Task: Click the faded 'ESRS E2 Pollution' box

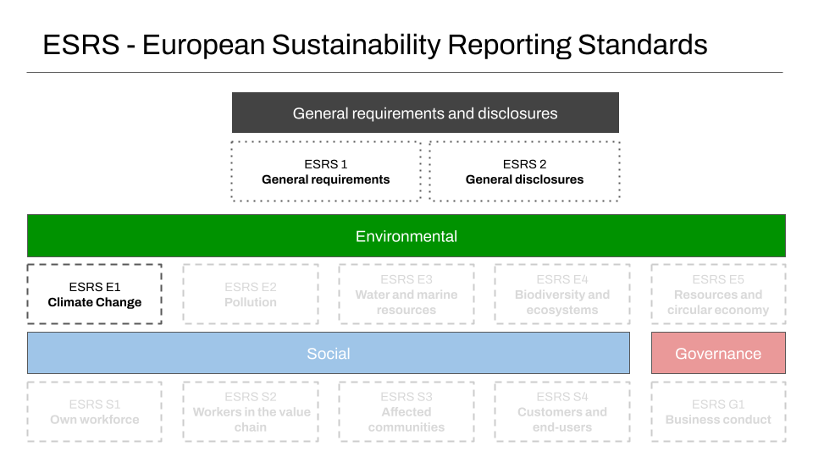Action: click(251, 295)
